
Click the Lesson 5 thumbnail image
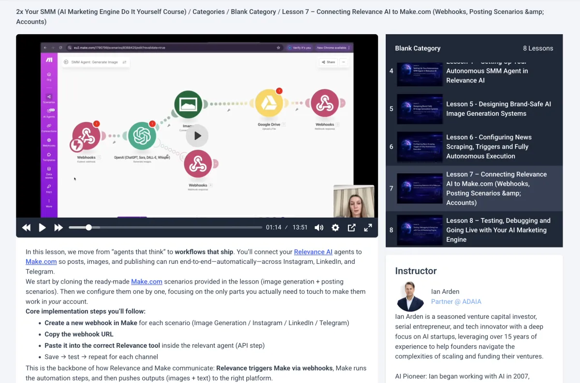tap(420, 109)
